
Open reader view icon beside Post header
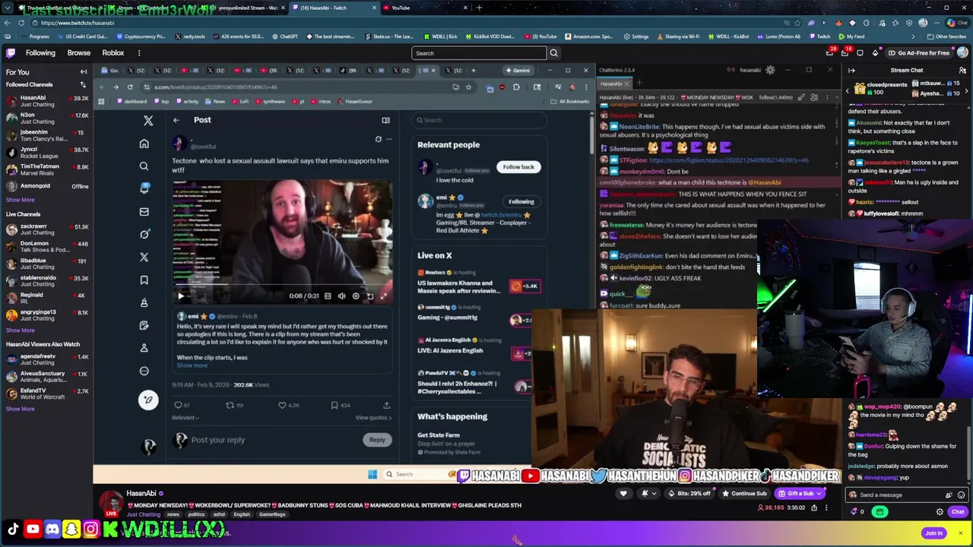[x=385, y=120]
